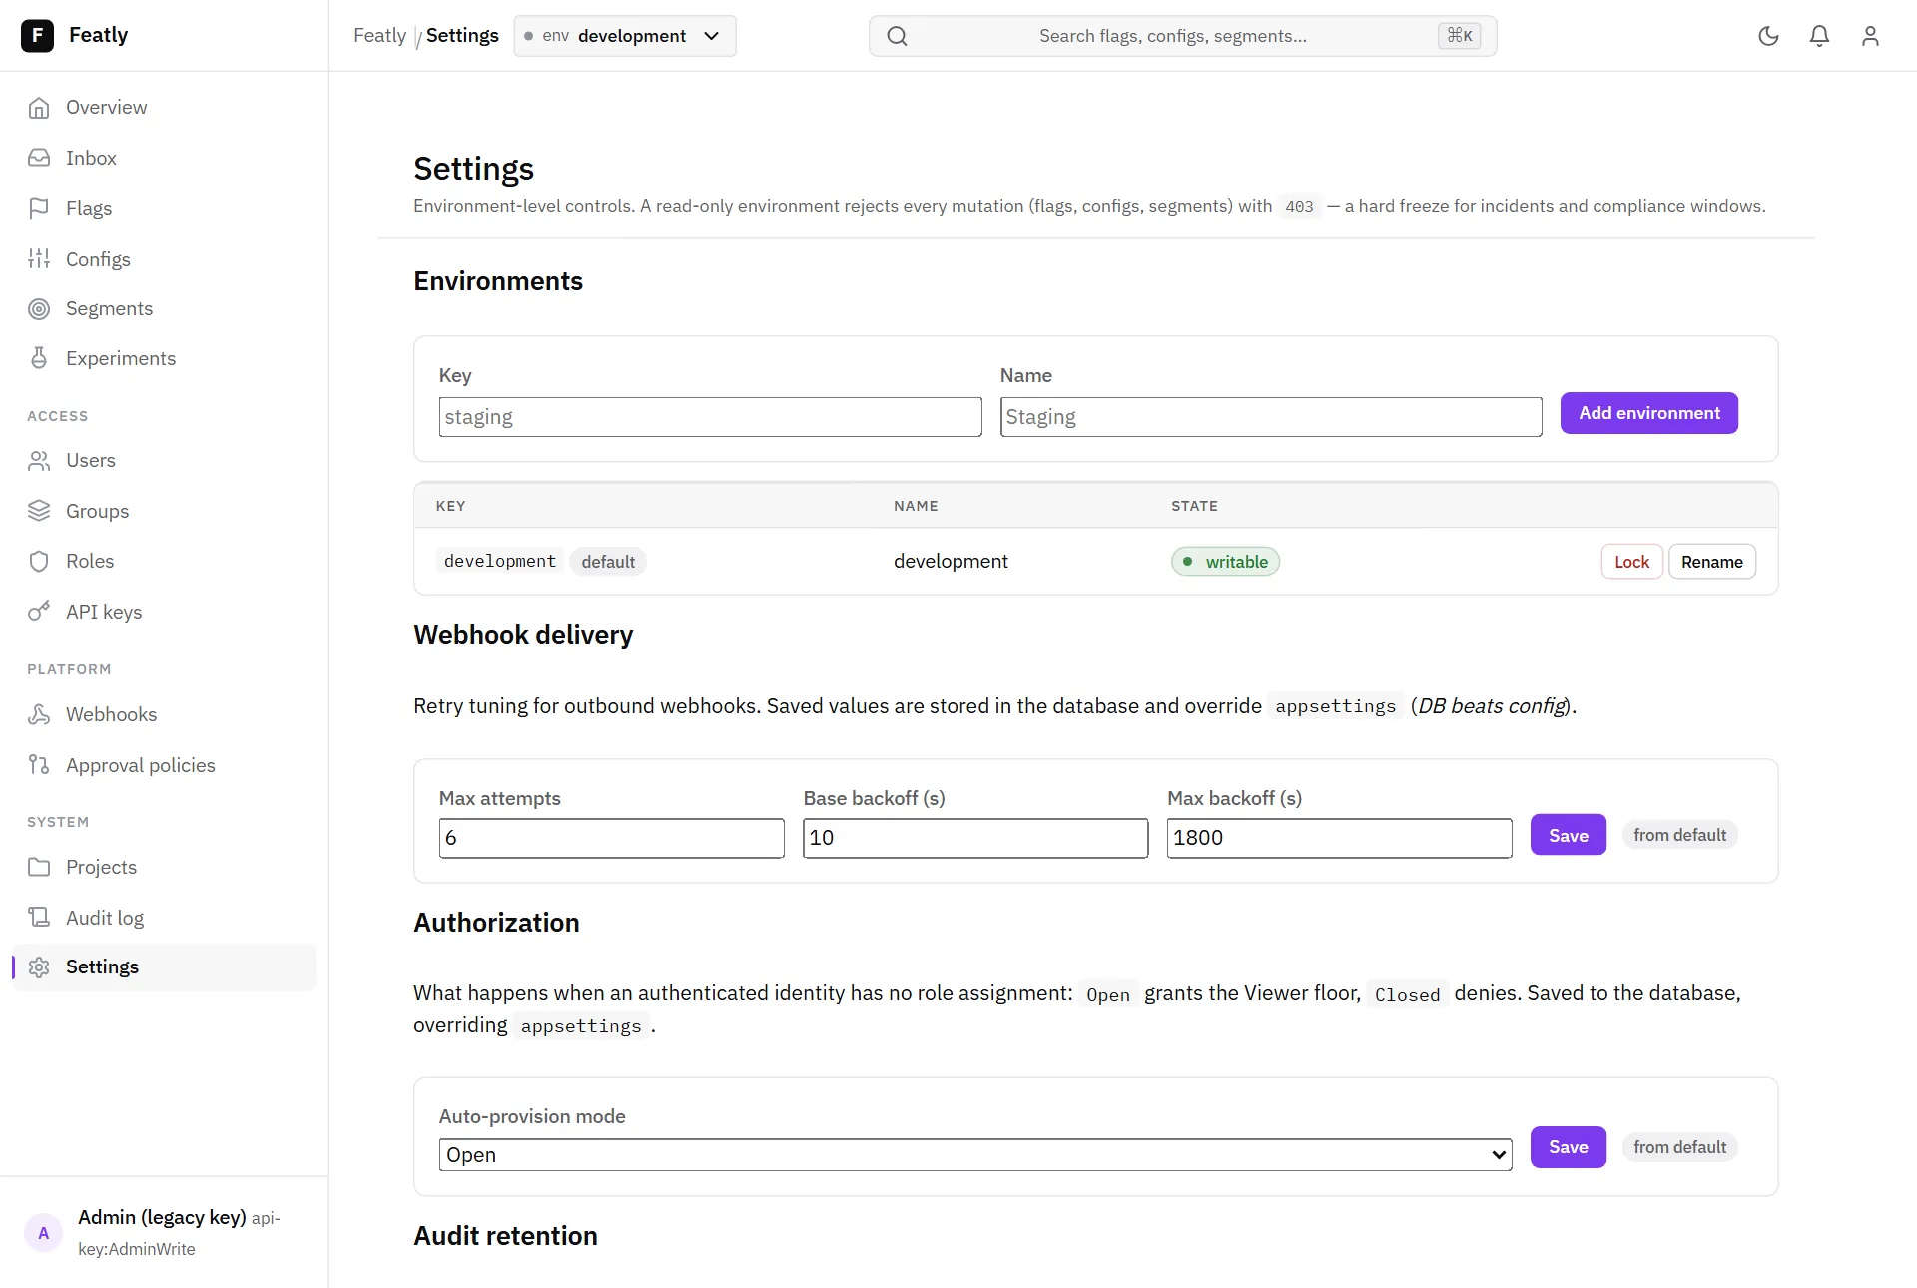Save Auto-provision mode setting

(1568, 1147)
